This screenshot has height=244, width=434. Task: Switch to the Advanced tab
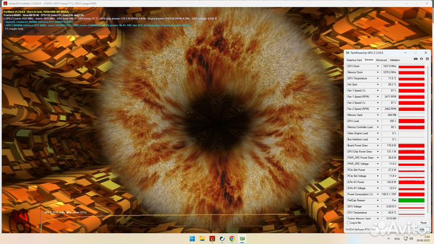pyautogui.click(x=382, y=60)
